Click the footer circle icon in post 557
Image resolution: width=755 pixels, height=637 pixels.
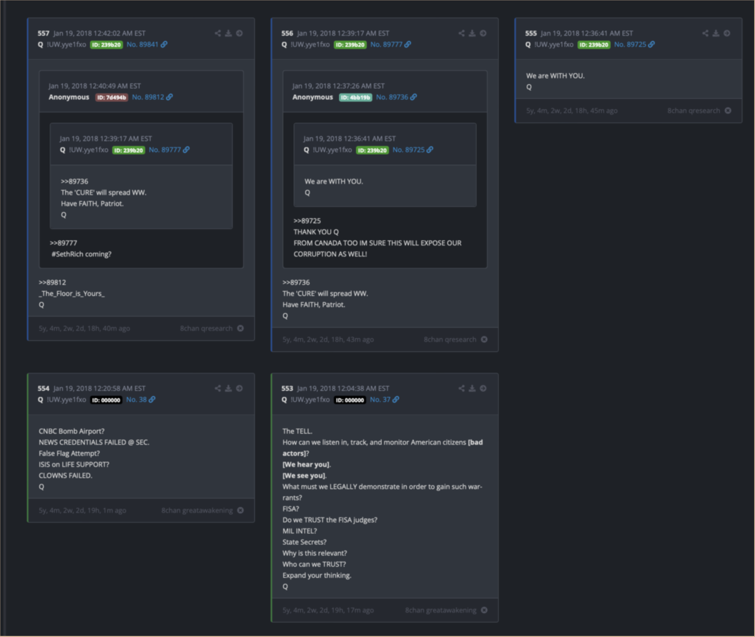tap(240, 328)
